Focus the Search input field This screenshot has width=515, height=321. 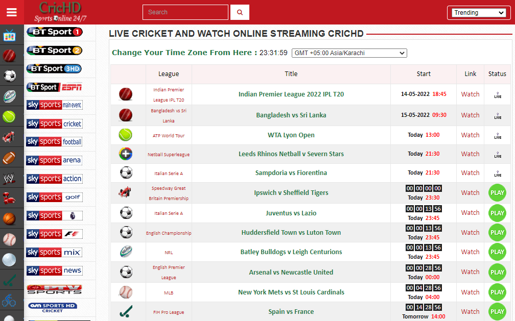coord(185,12)
